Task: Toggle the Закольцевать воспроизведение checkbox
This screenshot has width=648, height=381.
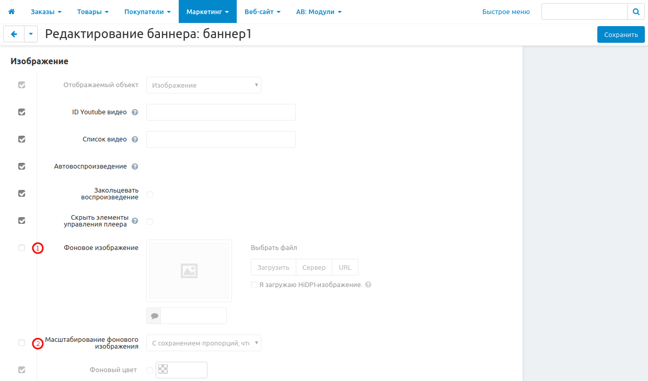Action: point(150,194)
